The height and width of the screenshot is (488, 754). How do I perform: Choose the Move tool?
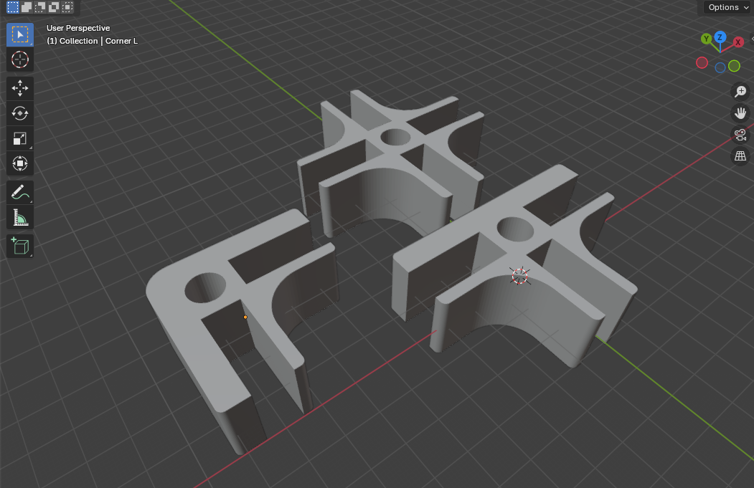[19, 88]
